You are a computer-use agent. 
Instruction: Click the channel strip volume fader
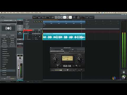tap(19, 68)
